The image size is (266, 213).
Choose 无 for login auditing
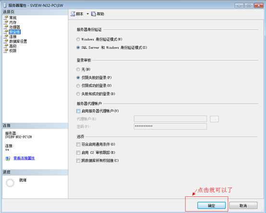[x=78, y=69]
